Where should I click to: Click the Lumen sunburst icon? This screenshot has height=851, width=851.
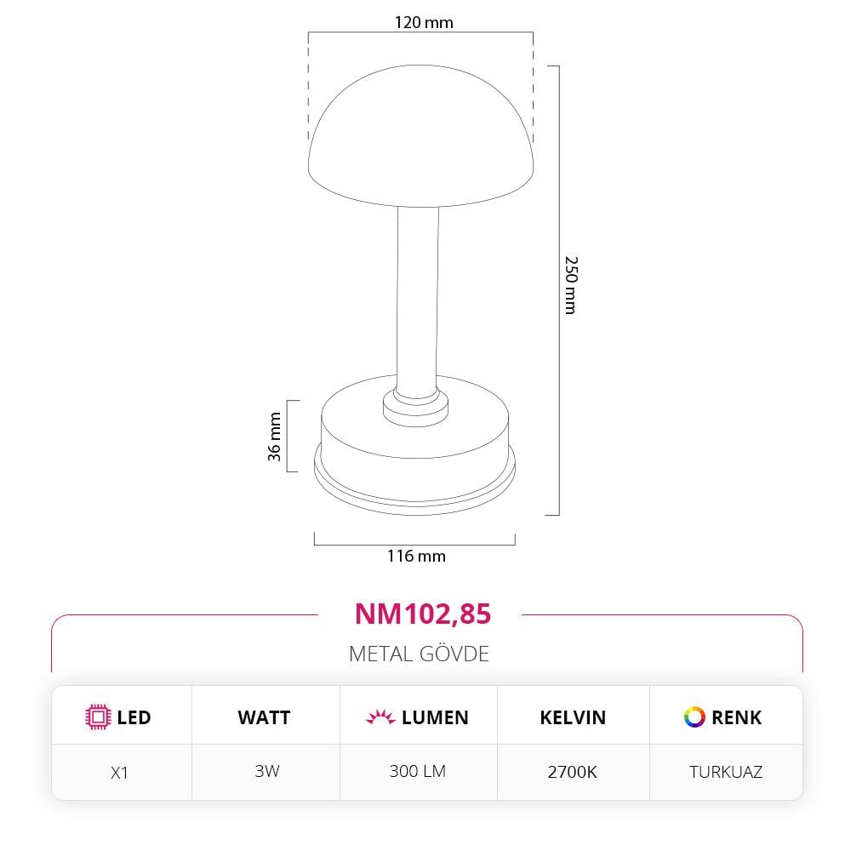click(x=380, y=717)
